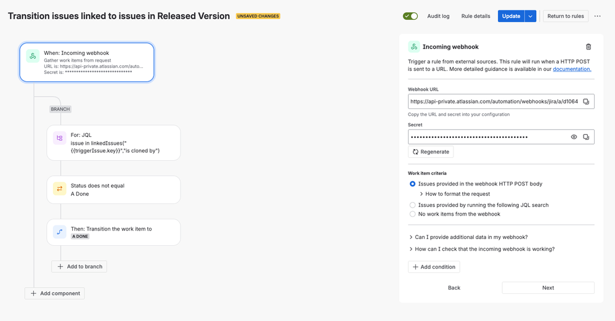Expand How can I check webhook working
Screen dimensions: 615x321
click(482, 249)
